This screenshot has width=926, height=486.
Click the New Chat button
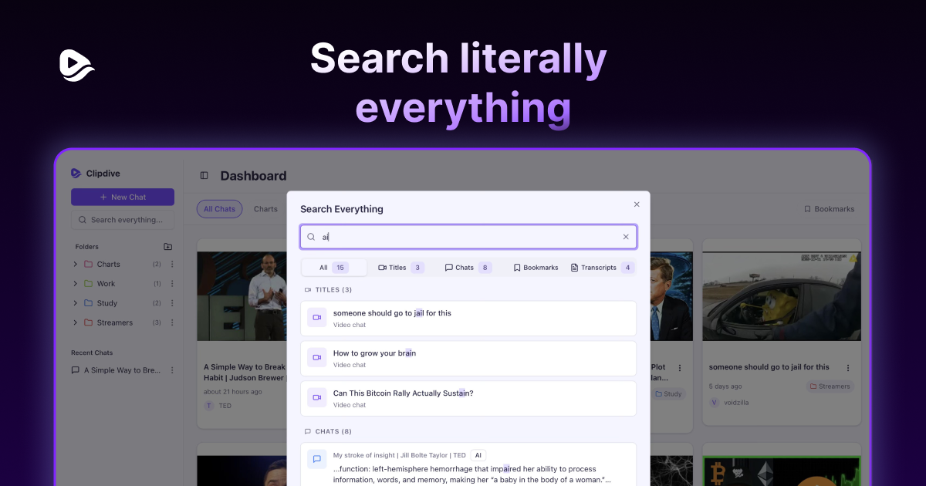point(123,197)
